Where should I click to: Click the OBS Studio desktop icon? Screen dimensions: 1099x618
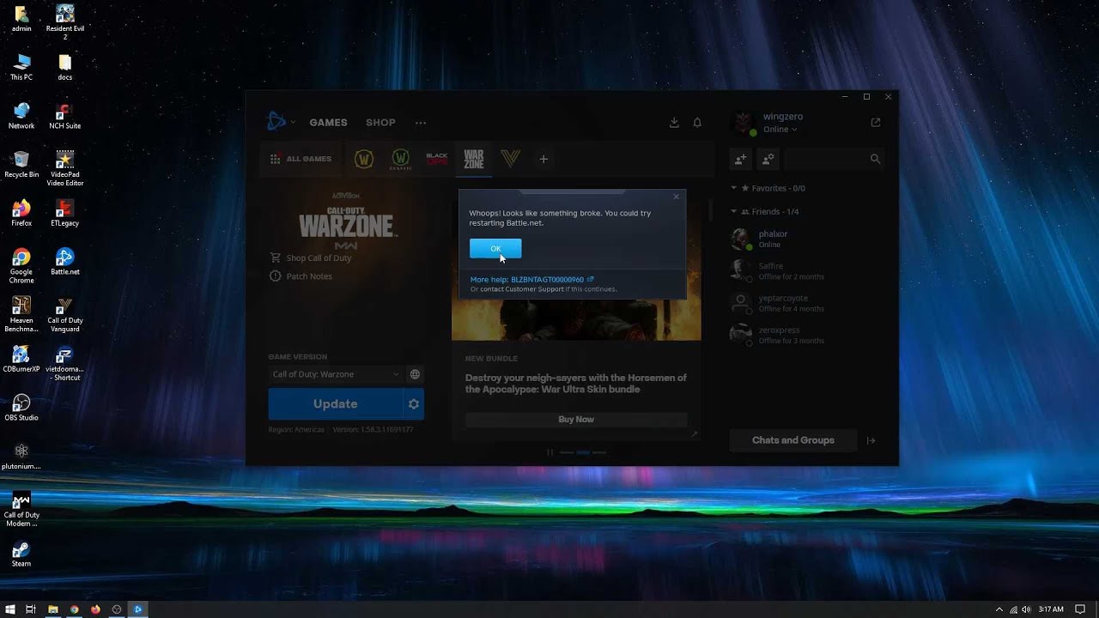point(21,408)
